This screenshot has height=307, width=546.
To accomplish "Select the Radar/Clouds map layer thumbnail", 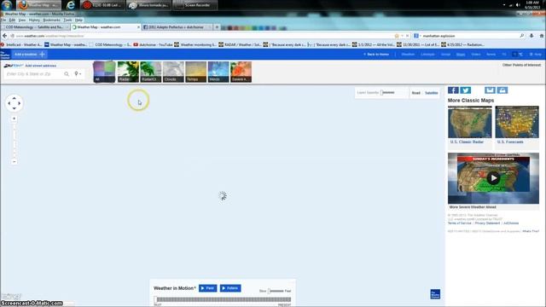I will pyautogui.click(x=151, y=72).
